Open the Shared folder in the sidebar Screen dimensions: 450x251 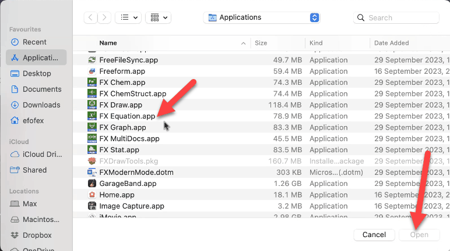point(36,170)
